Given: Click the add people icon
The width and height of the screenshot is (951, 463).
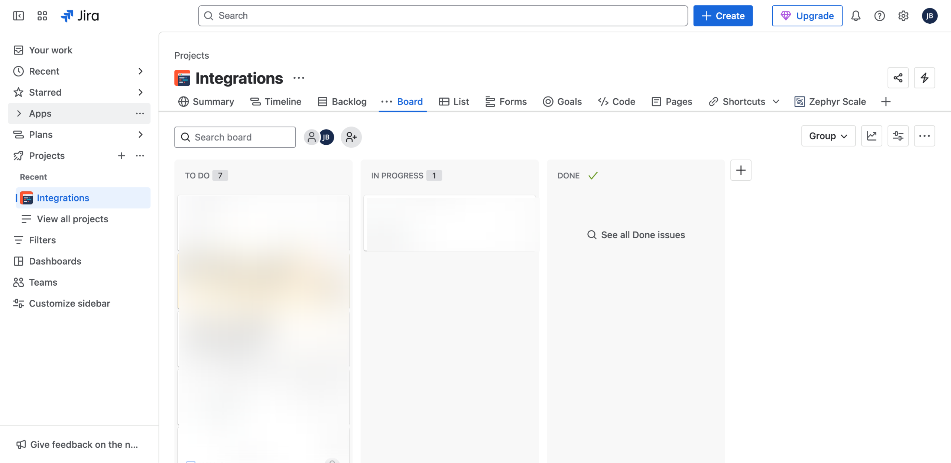Looking at the screenshot, I should tap(351, 137).
